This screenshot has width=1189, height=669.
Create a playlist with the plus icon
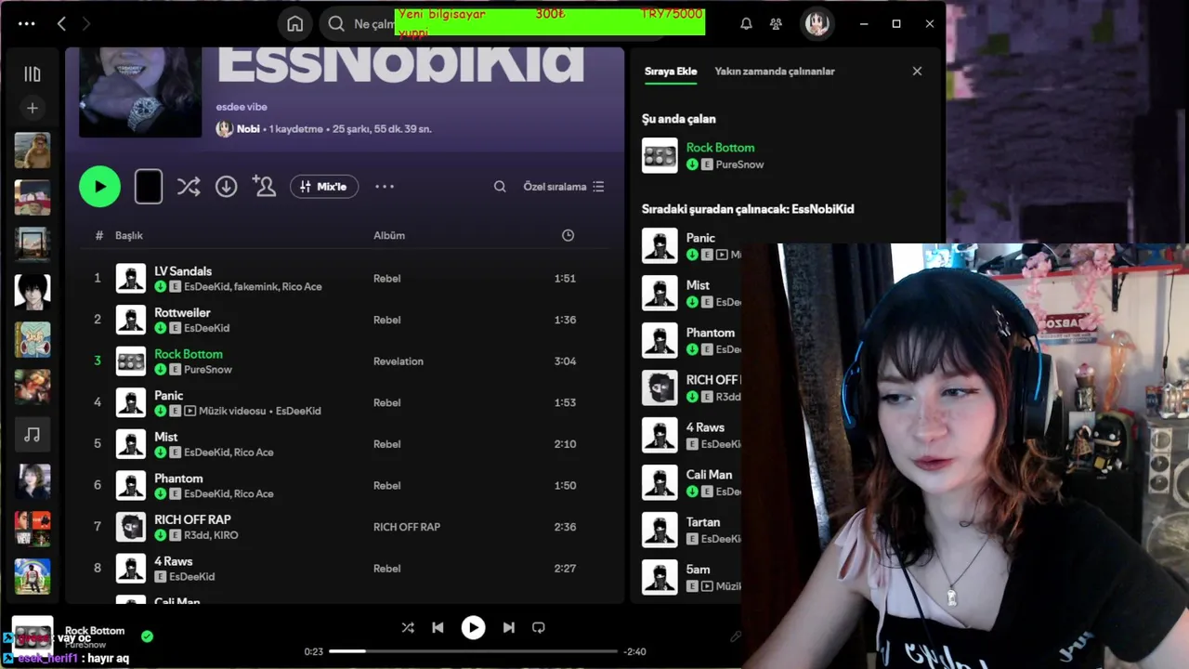(33, 109)
